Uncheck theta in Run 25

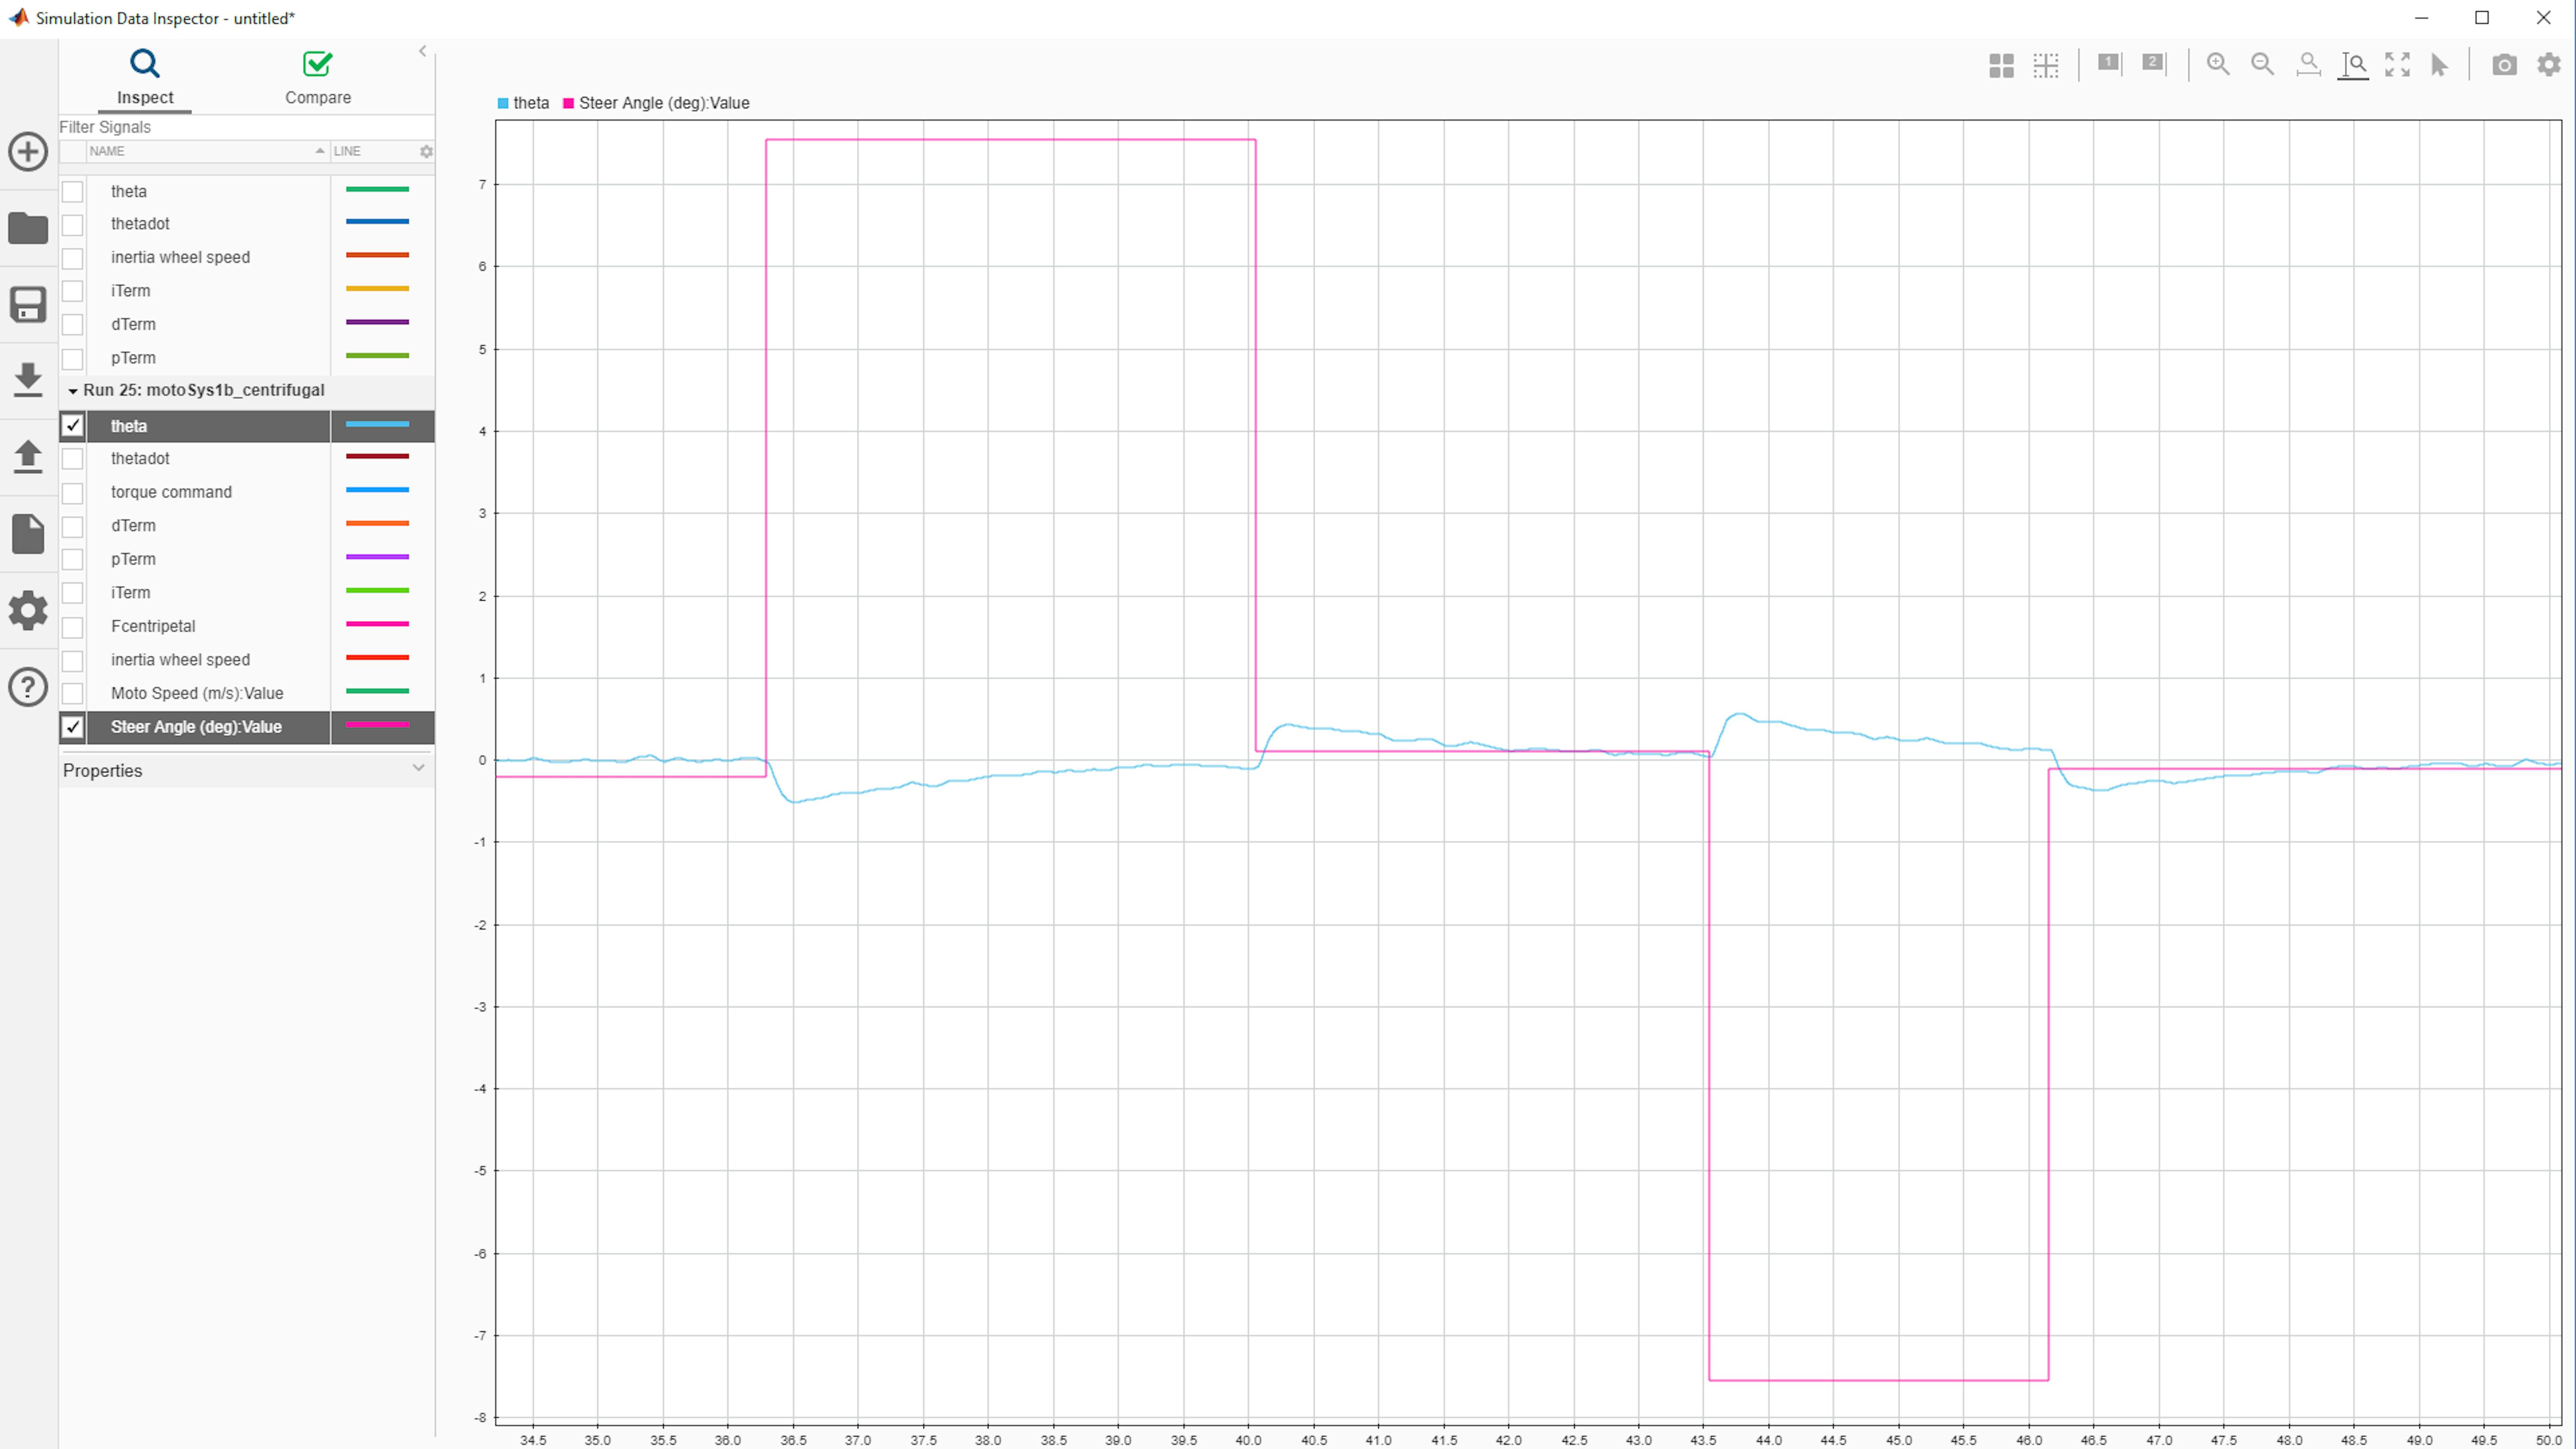coord(73,426)
